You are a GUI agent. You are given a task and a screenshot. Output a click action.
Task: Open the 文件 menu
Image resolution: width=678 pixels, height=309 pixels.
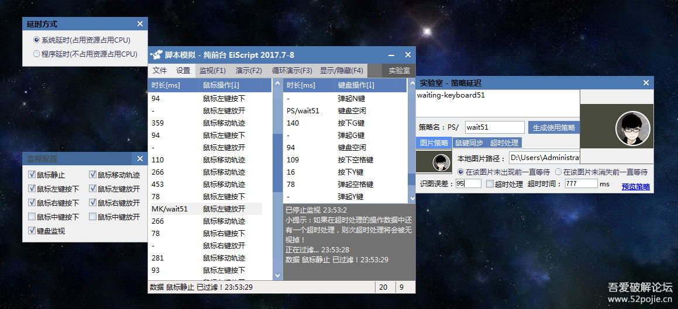tap(160, 71)
